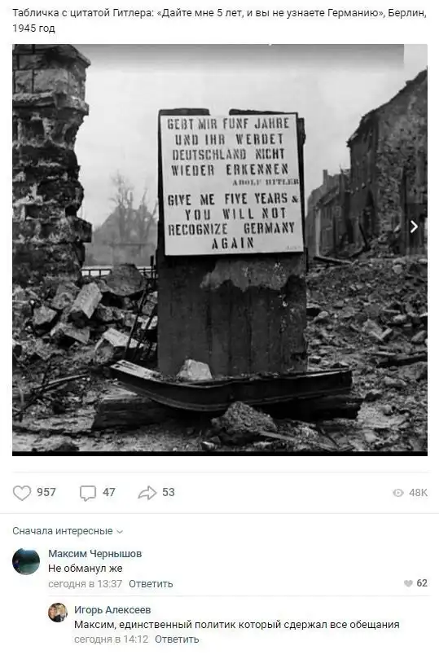This screenshot has height=659, width=439.
Task: Go to next photo with the right chevron
Action: click(x=414, y=226)
